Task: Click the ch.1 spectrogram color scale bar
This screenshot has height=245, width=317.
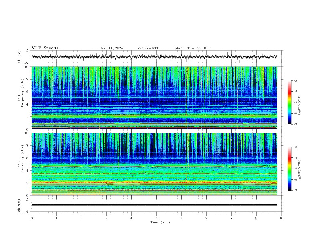Action: coord(289,102)
